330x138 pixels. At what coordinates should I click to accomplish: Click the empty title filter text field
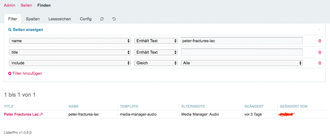[242, 52]
